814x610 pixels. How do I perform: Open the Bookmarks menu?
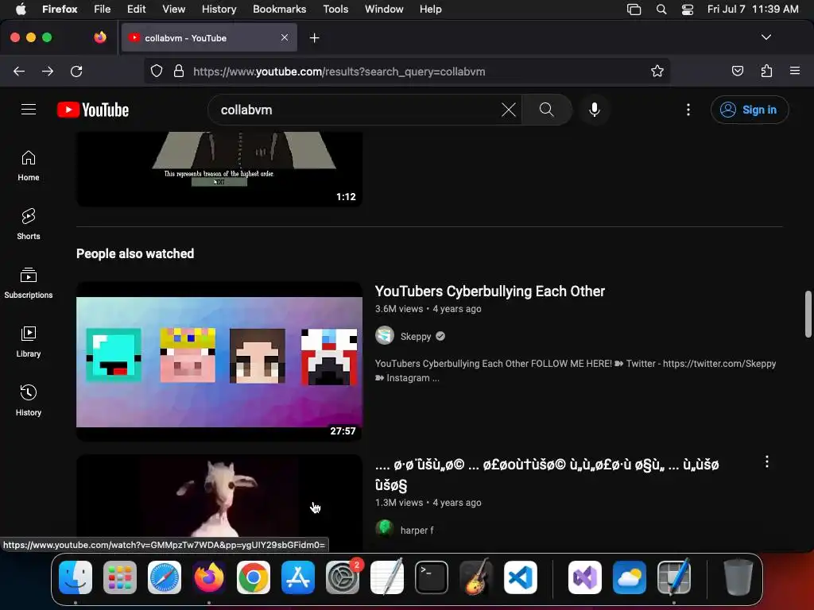(x=279, y=9)
